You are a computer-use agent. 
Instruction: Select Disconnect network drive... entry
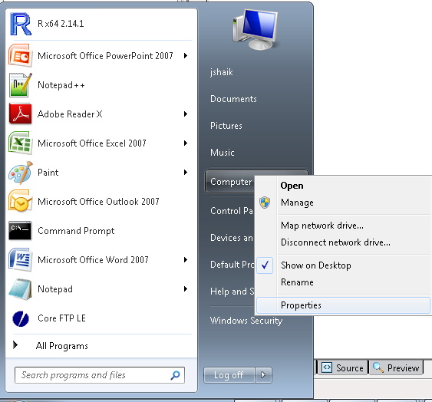pyautogui.click(x=343, y=242)
